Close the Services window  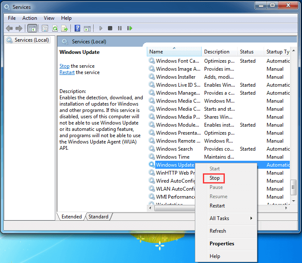click(288, 5)
